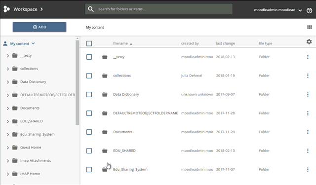This screenshot has width=316, height=185.
Task: Open the Workspace navigation chevron
Action: [41, 9]
